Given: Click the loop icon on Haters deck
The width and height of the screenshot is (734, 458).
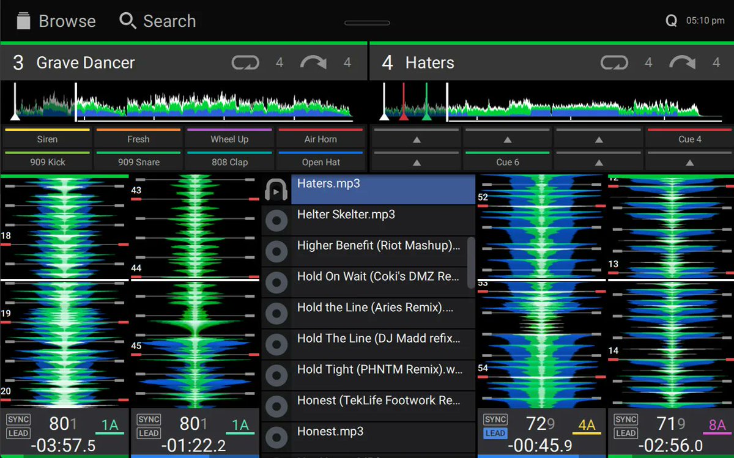Looking at the screenshot, I should coord(614,62).
